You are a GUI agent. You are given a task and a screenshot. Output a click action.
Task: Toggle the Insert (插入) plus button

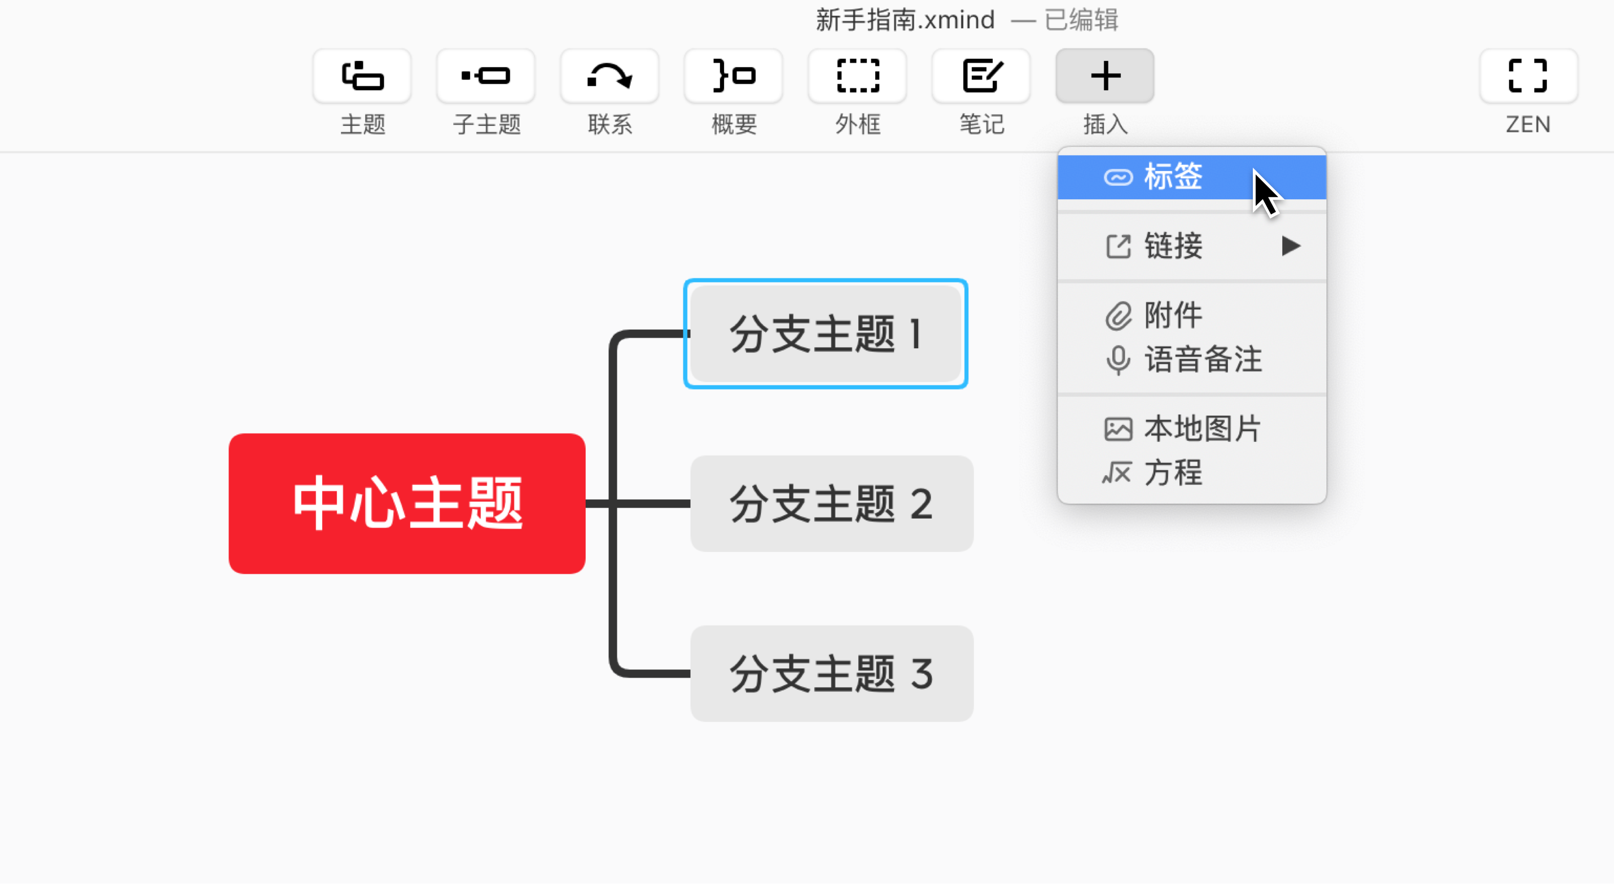coord(1104,76)
